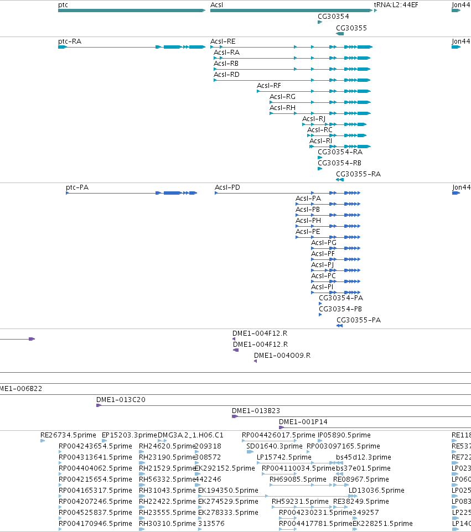Select the RE38249.5prime EST label
Screen dimensions: 471x532
(361, 502)
